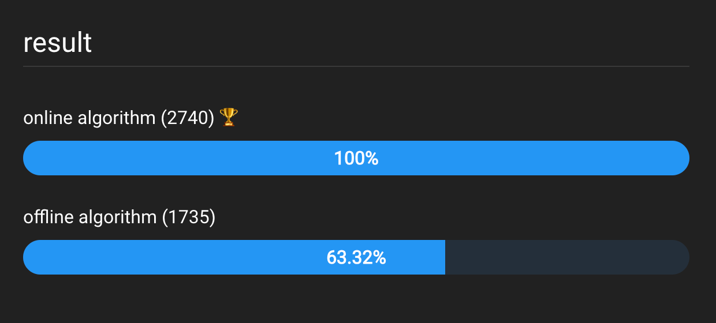Click the unfilled dark part of offline bar
716x323 pixels.
(566, 257)
